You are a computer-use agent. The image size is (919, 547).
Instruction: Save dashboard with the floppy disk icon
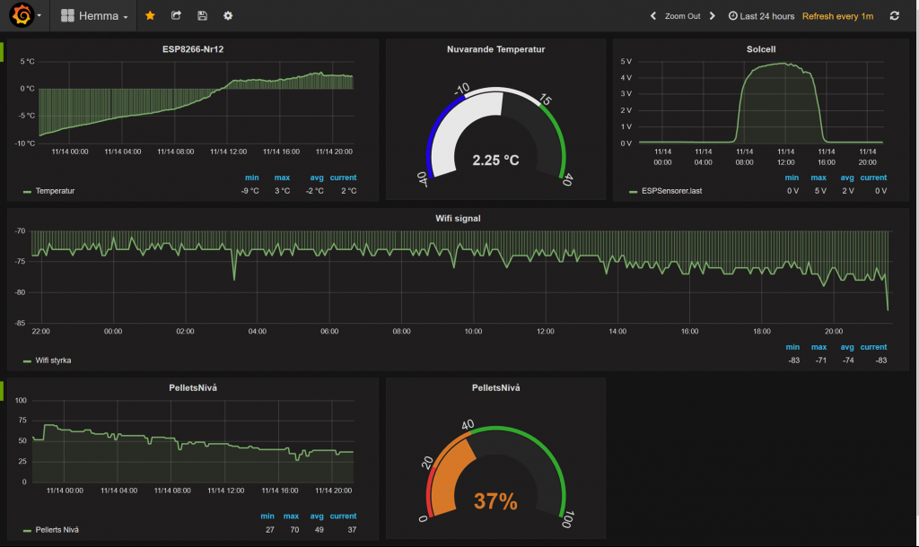[x=202, y=16]
